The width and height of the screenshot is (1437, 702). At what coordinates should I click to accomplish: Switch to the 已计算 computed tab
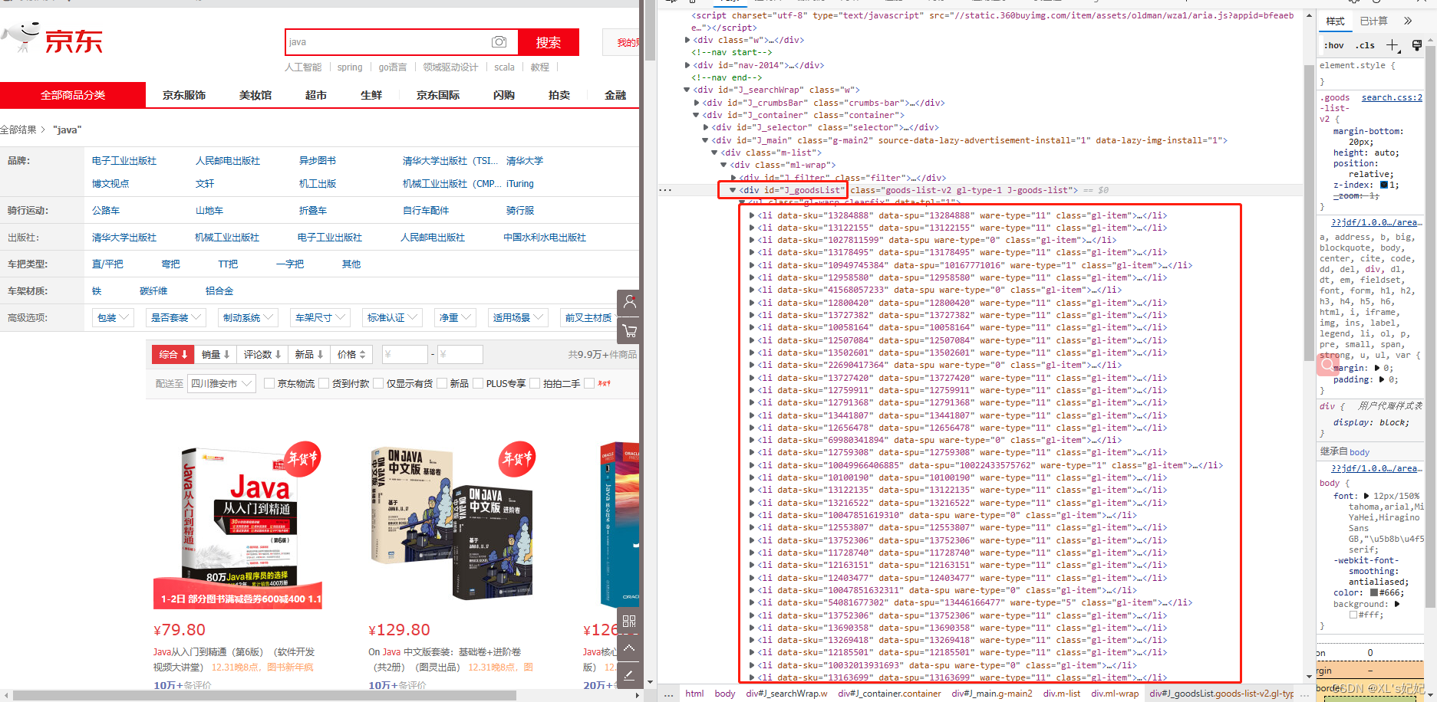[x=1373, y=21]
